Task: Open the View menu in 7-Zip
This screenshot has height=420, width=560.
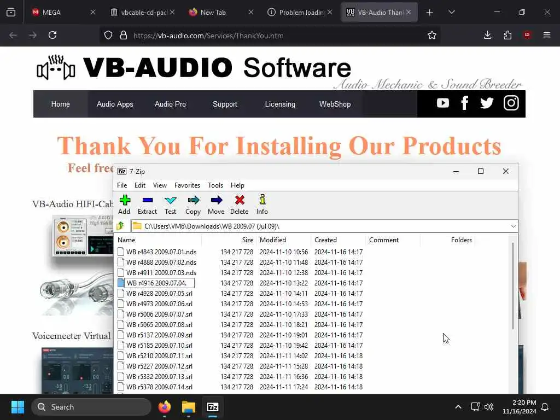Action: 160,185
